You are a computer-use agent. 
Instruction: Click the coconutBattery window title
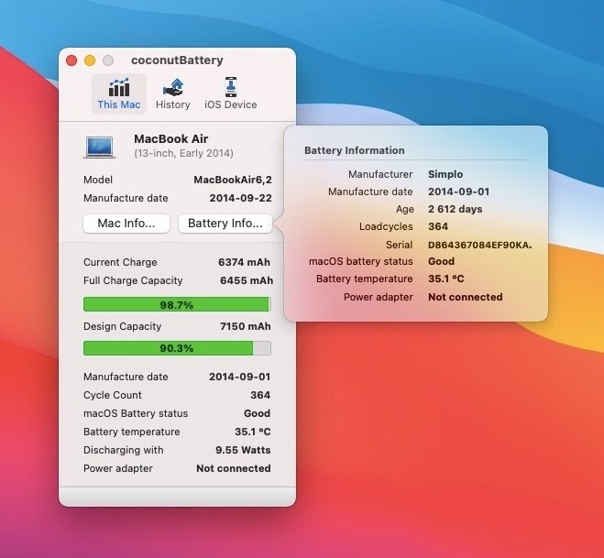177,60
